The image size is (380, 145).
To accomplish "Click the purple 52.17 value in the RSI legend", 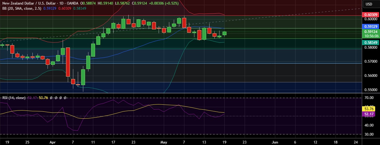I will (x=32, y=98).
